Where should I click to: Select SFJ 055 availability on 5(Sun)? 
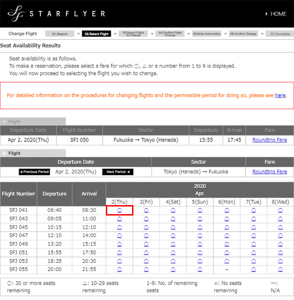[x=200, y=270]
